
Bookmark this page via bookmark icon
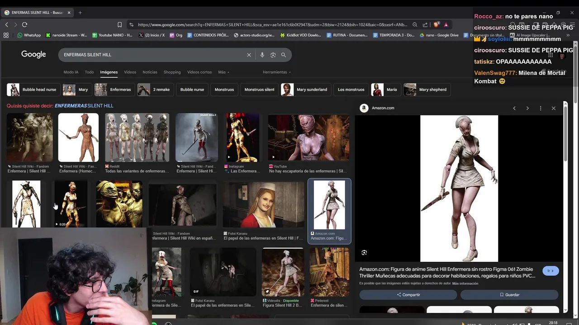click(119, 25)
